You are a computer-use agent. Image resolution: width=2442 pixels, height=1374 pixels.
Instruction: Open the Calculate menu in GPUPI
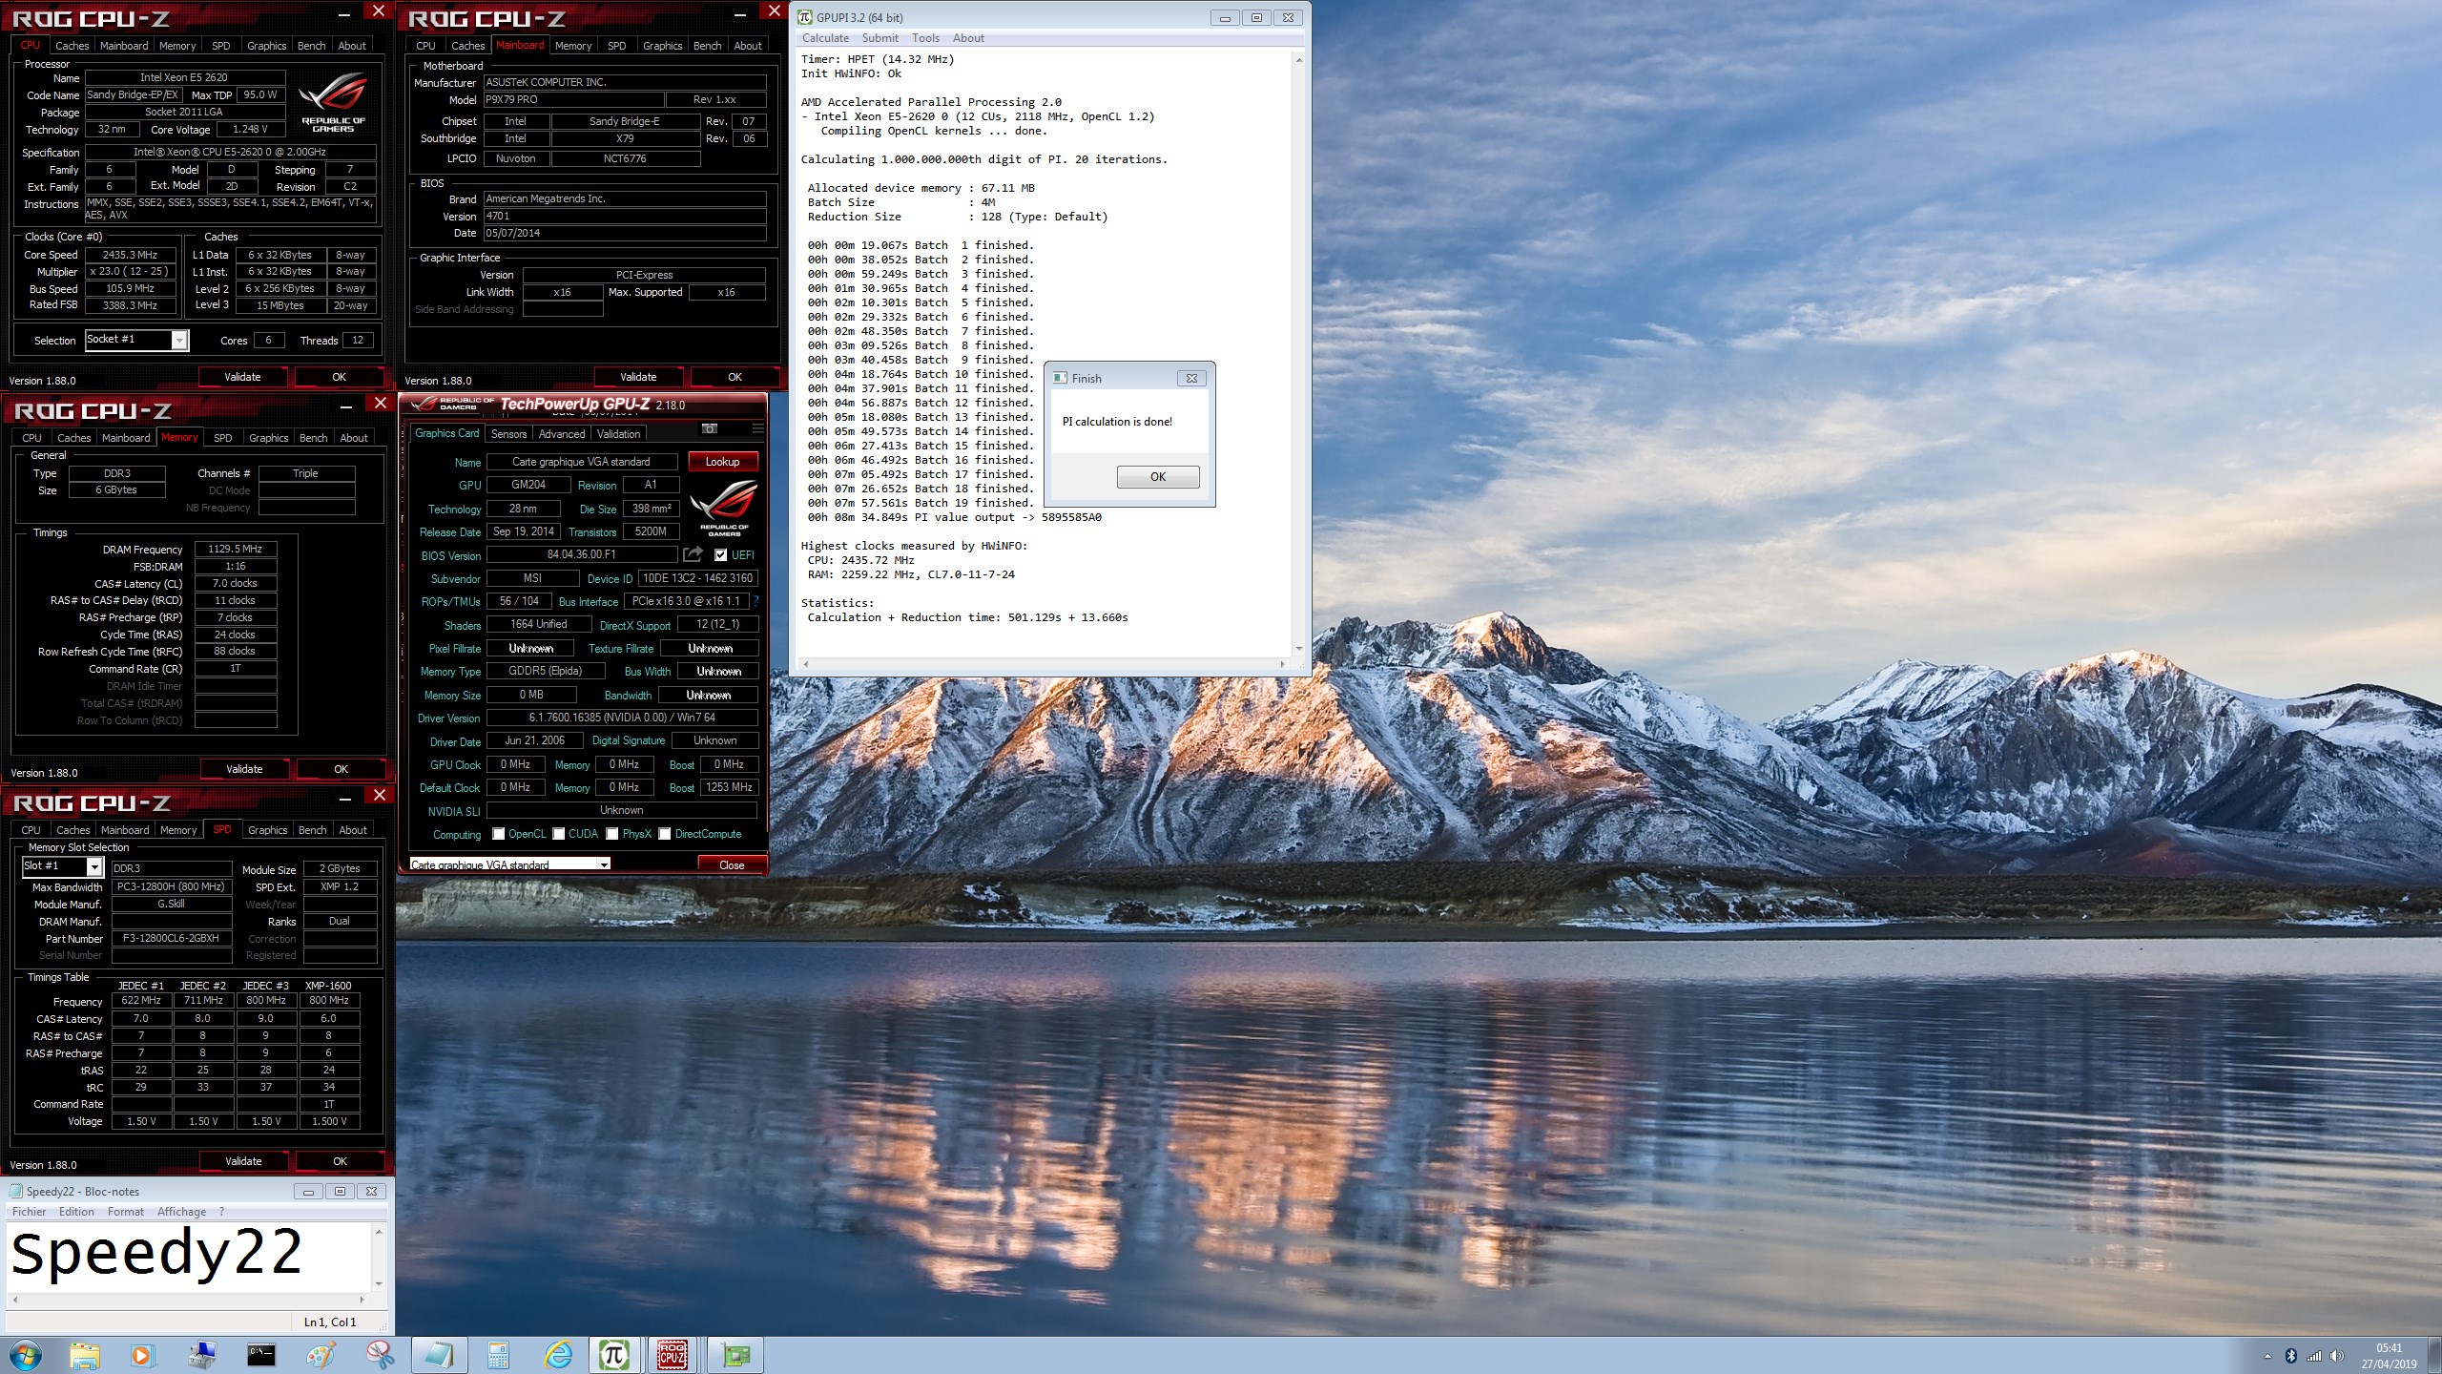(x=825, y=38)
